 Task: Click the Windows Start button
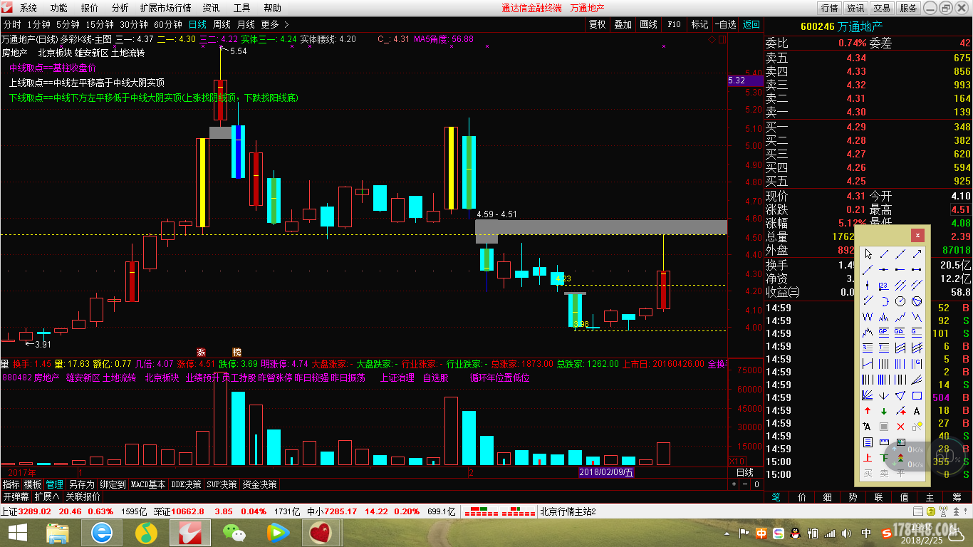point(16,533)
